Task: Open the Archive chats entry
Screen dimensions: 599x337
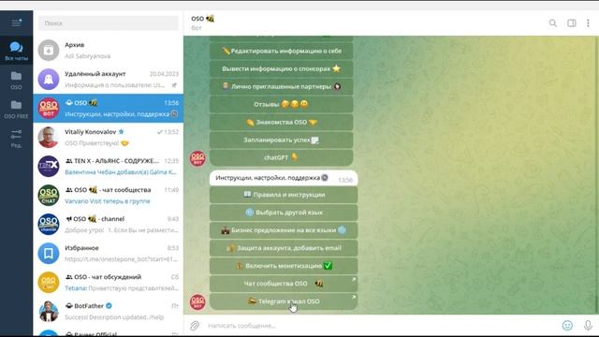Action: click(x=109, y=50)
